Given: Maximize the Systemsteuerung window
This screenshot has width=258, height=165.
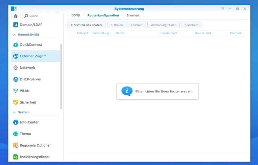Looking at the screenshot, I should [x=237, y=9].
